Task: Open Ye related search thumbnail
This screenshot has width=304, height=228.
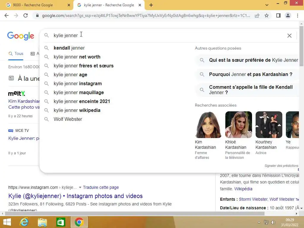Action: [x=292, y=125]
